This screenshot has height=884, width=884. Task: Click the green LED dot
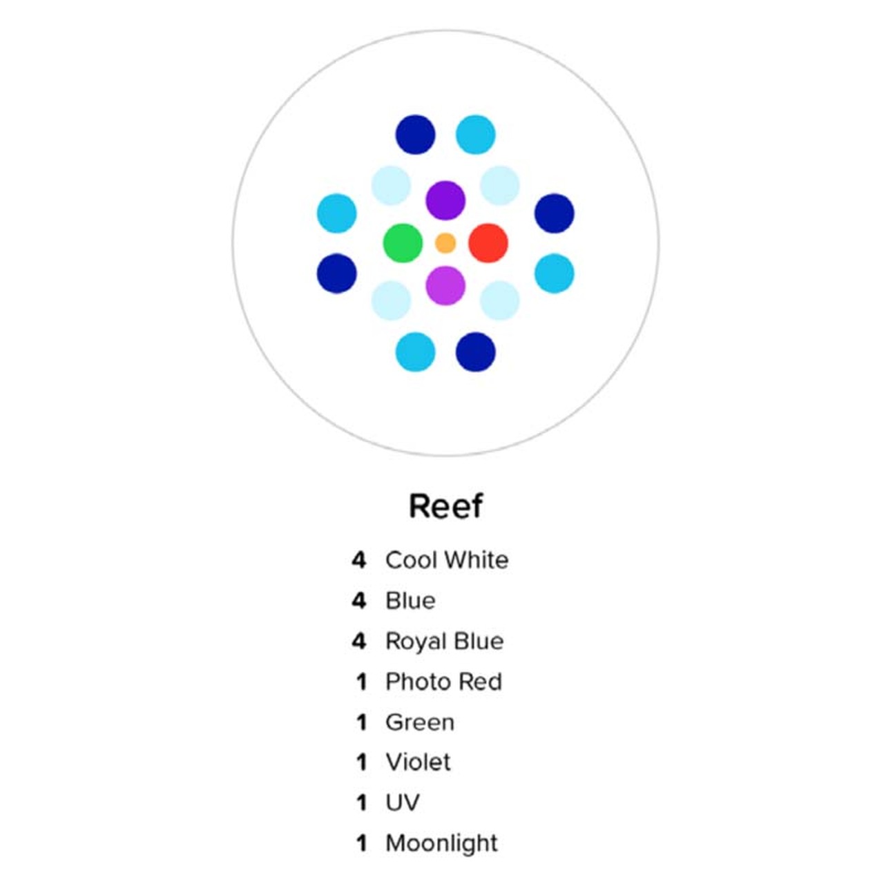pos(403,243)
